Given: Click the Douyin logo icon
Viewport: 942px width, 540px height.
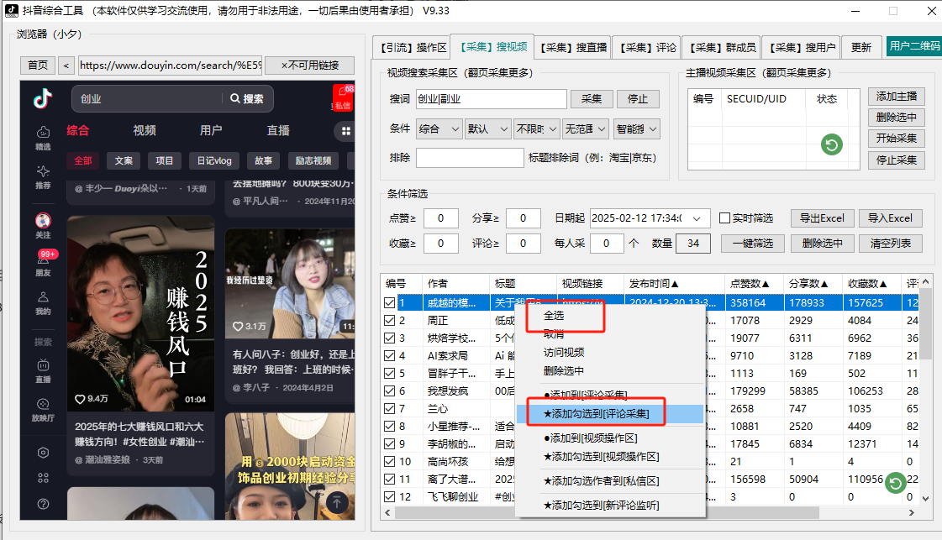Looking at the screenshot, I should tap(43, 99).
